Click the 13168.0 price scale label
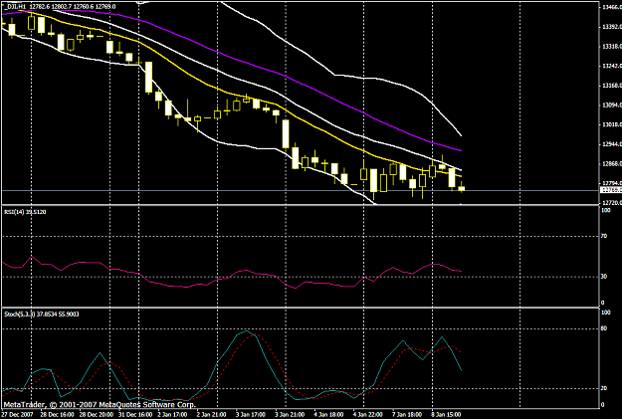The width and height of the screenshot is (622, 419). tap(612, 86)
